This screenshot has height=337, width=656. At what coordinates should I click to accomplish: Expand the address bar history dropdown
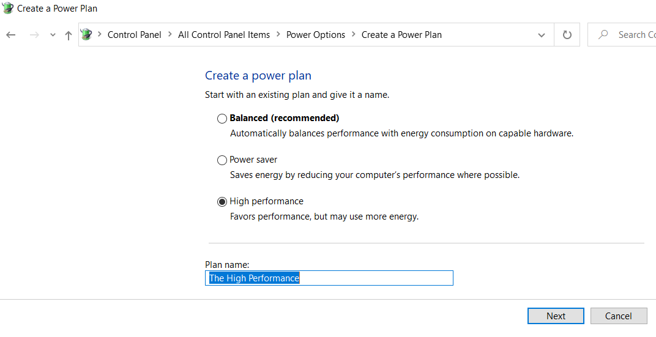coord(542,35)
